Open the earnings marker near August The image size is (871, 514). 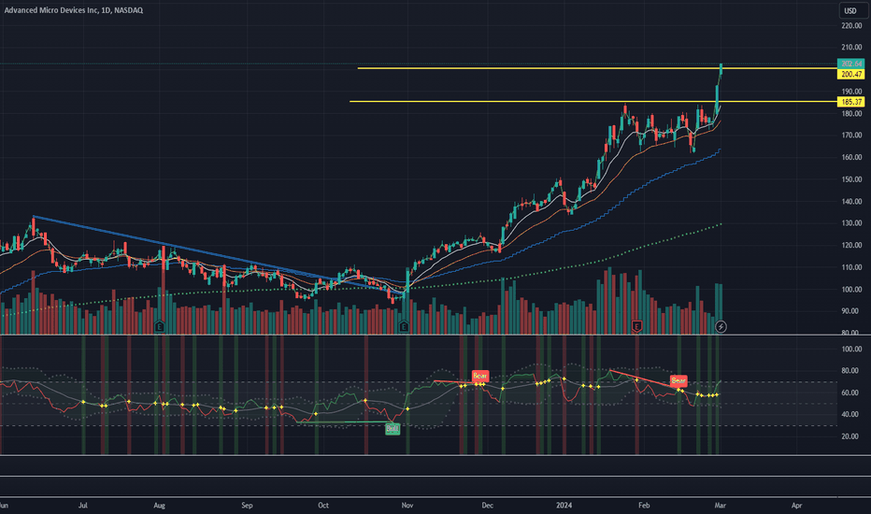pyautogui.click(x=160, y=327)
